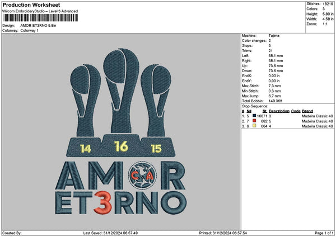Click the 'Down:' label

(x=247, y=71)
